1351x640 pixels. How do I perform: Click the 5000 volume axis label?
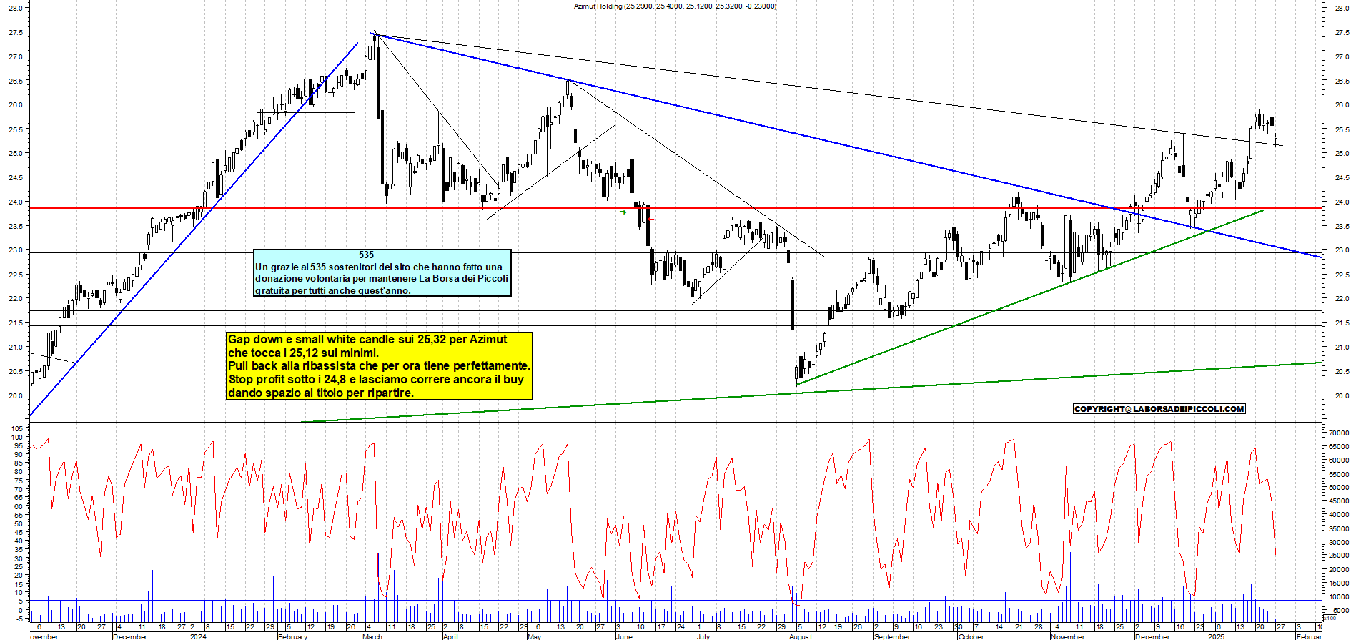[x=1341, y=611]
